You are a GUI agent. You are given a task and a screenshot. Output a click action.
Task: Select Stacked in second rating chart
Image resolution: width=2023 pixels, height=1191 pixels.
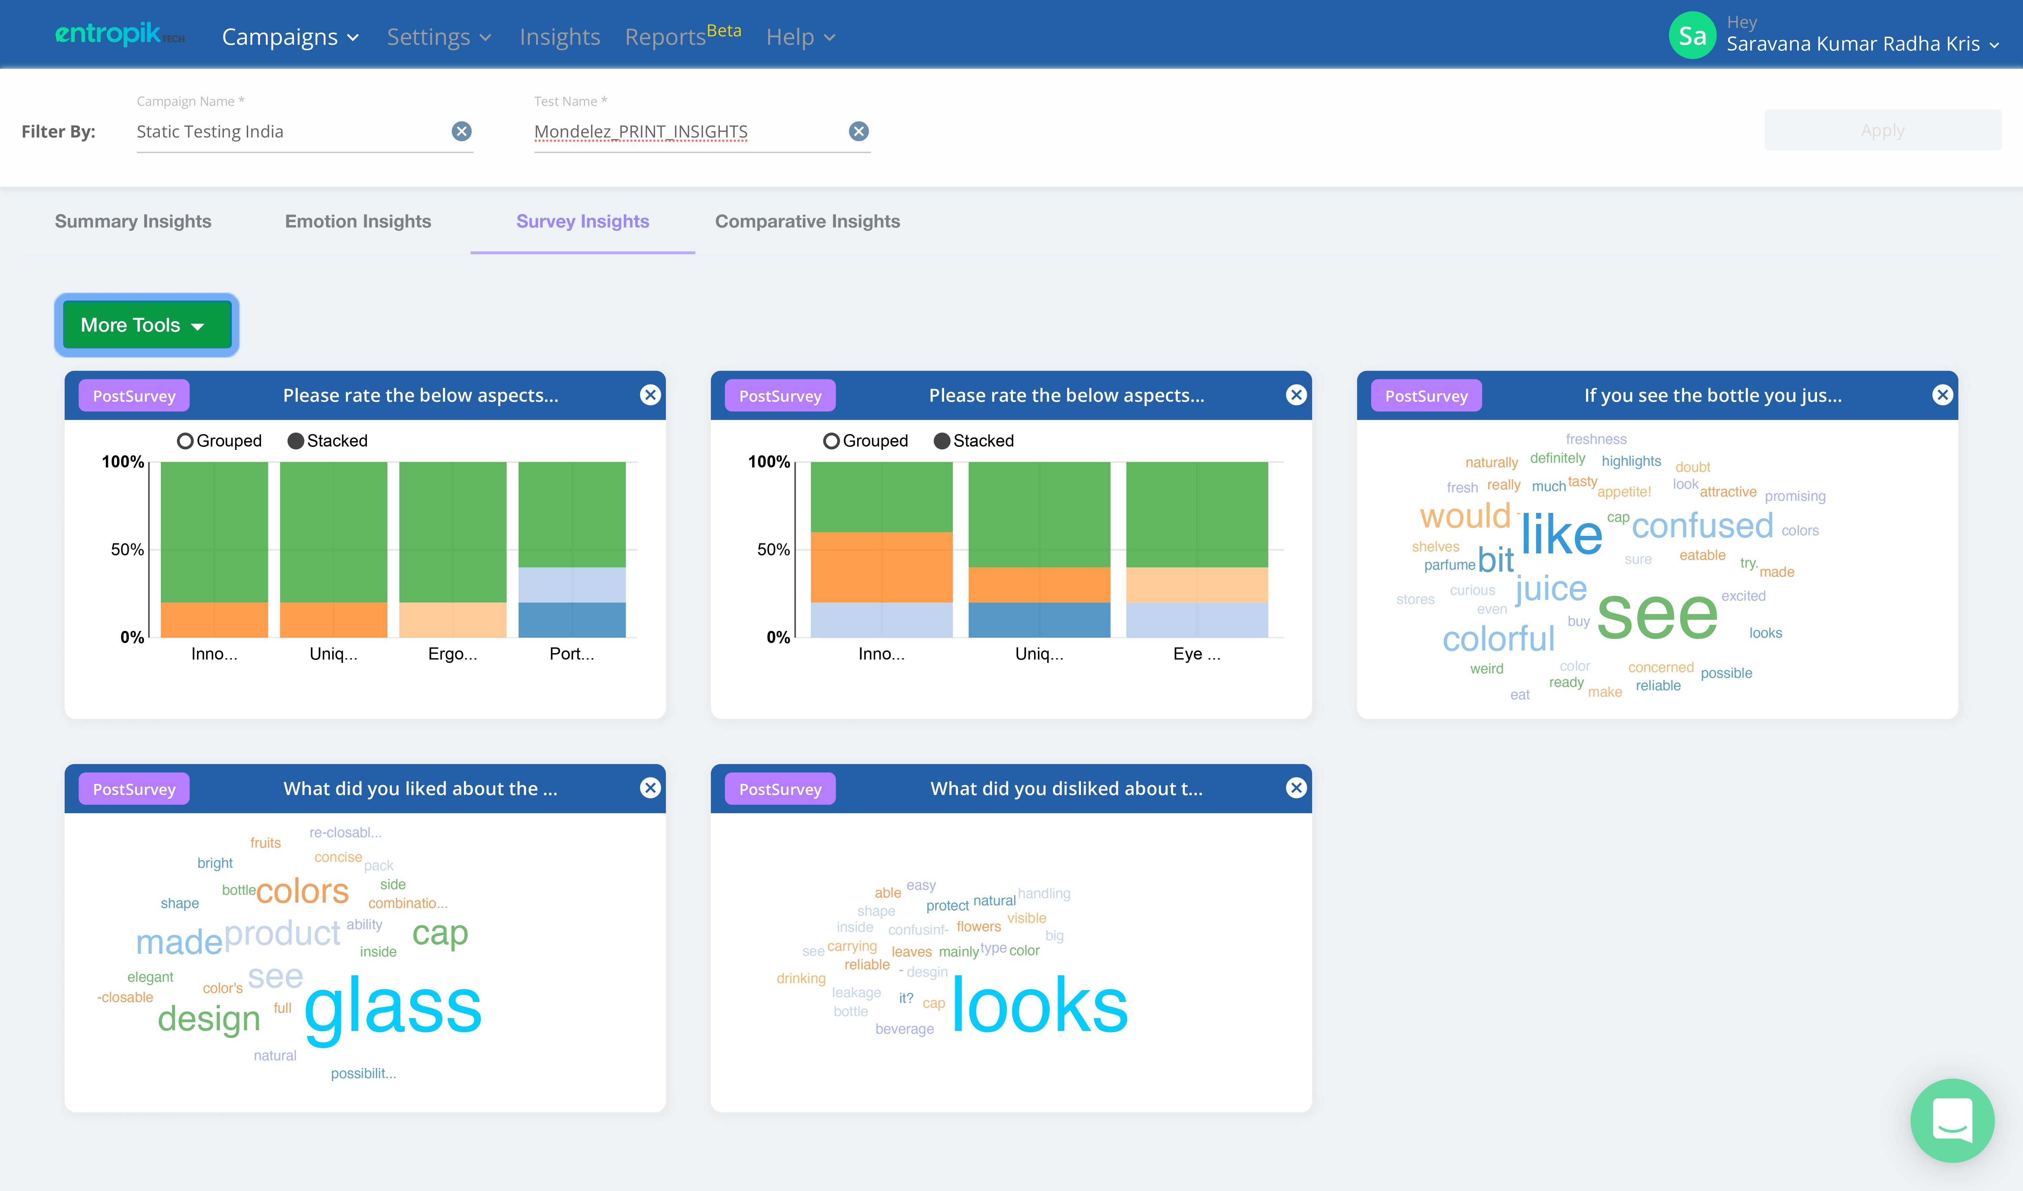click(x=942, y=440)
